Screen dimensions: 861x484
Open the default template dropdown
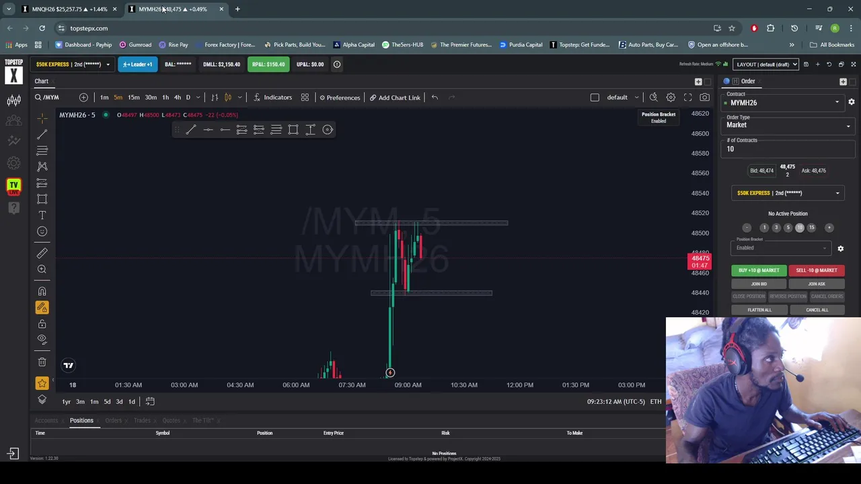click(x=622, y=97)
